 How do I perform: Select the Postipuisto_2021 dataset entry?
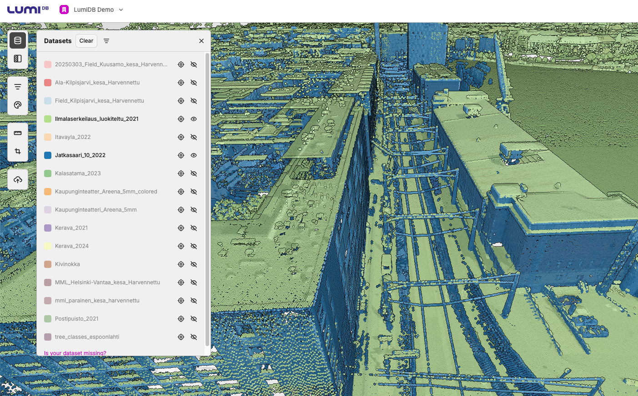[x=76, y=319]
